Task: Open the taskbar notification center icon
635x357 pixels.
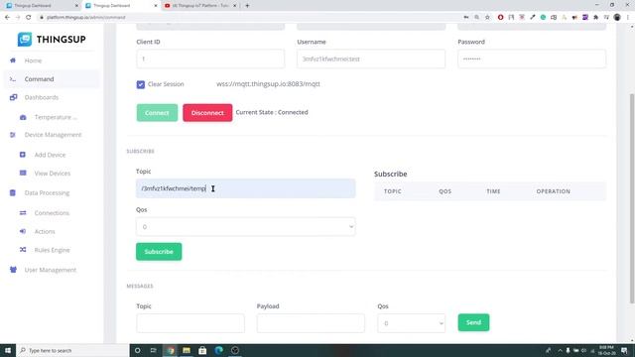Action: click(624, 350)
